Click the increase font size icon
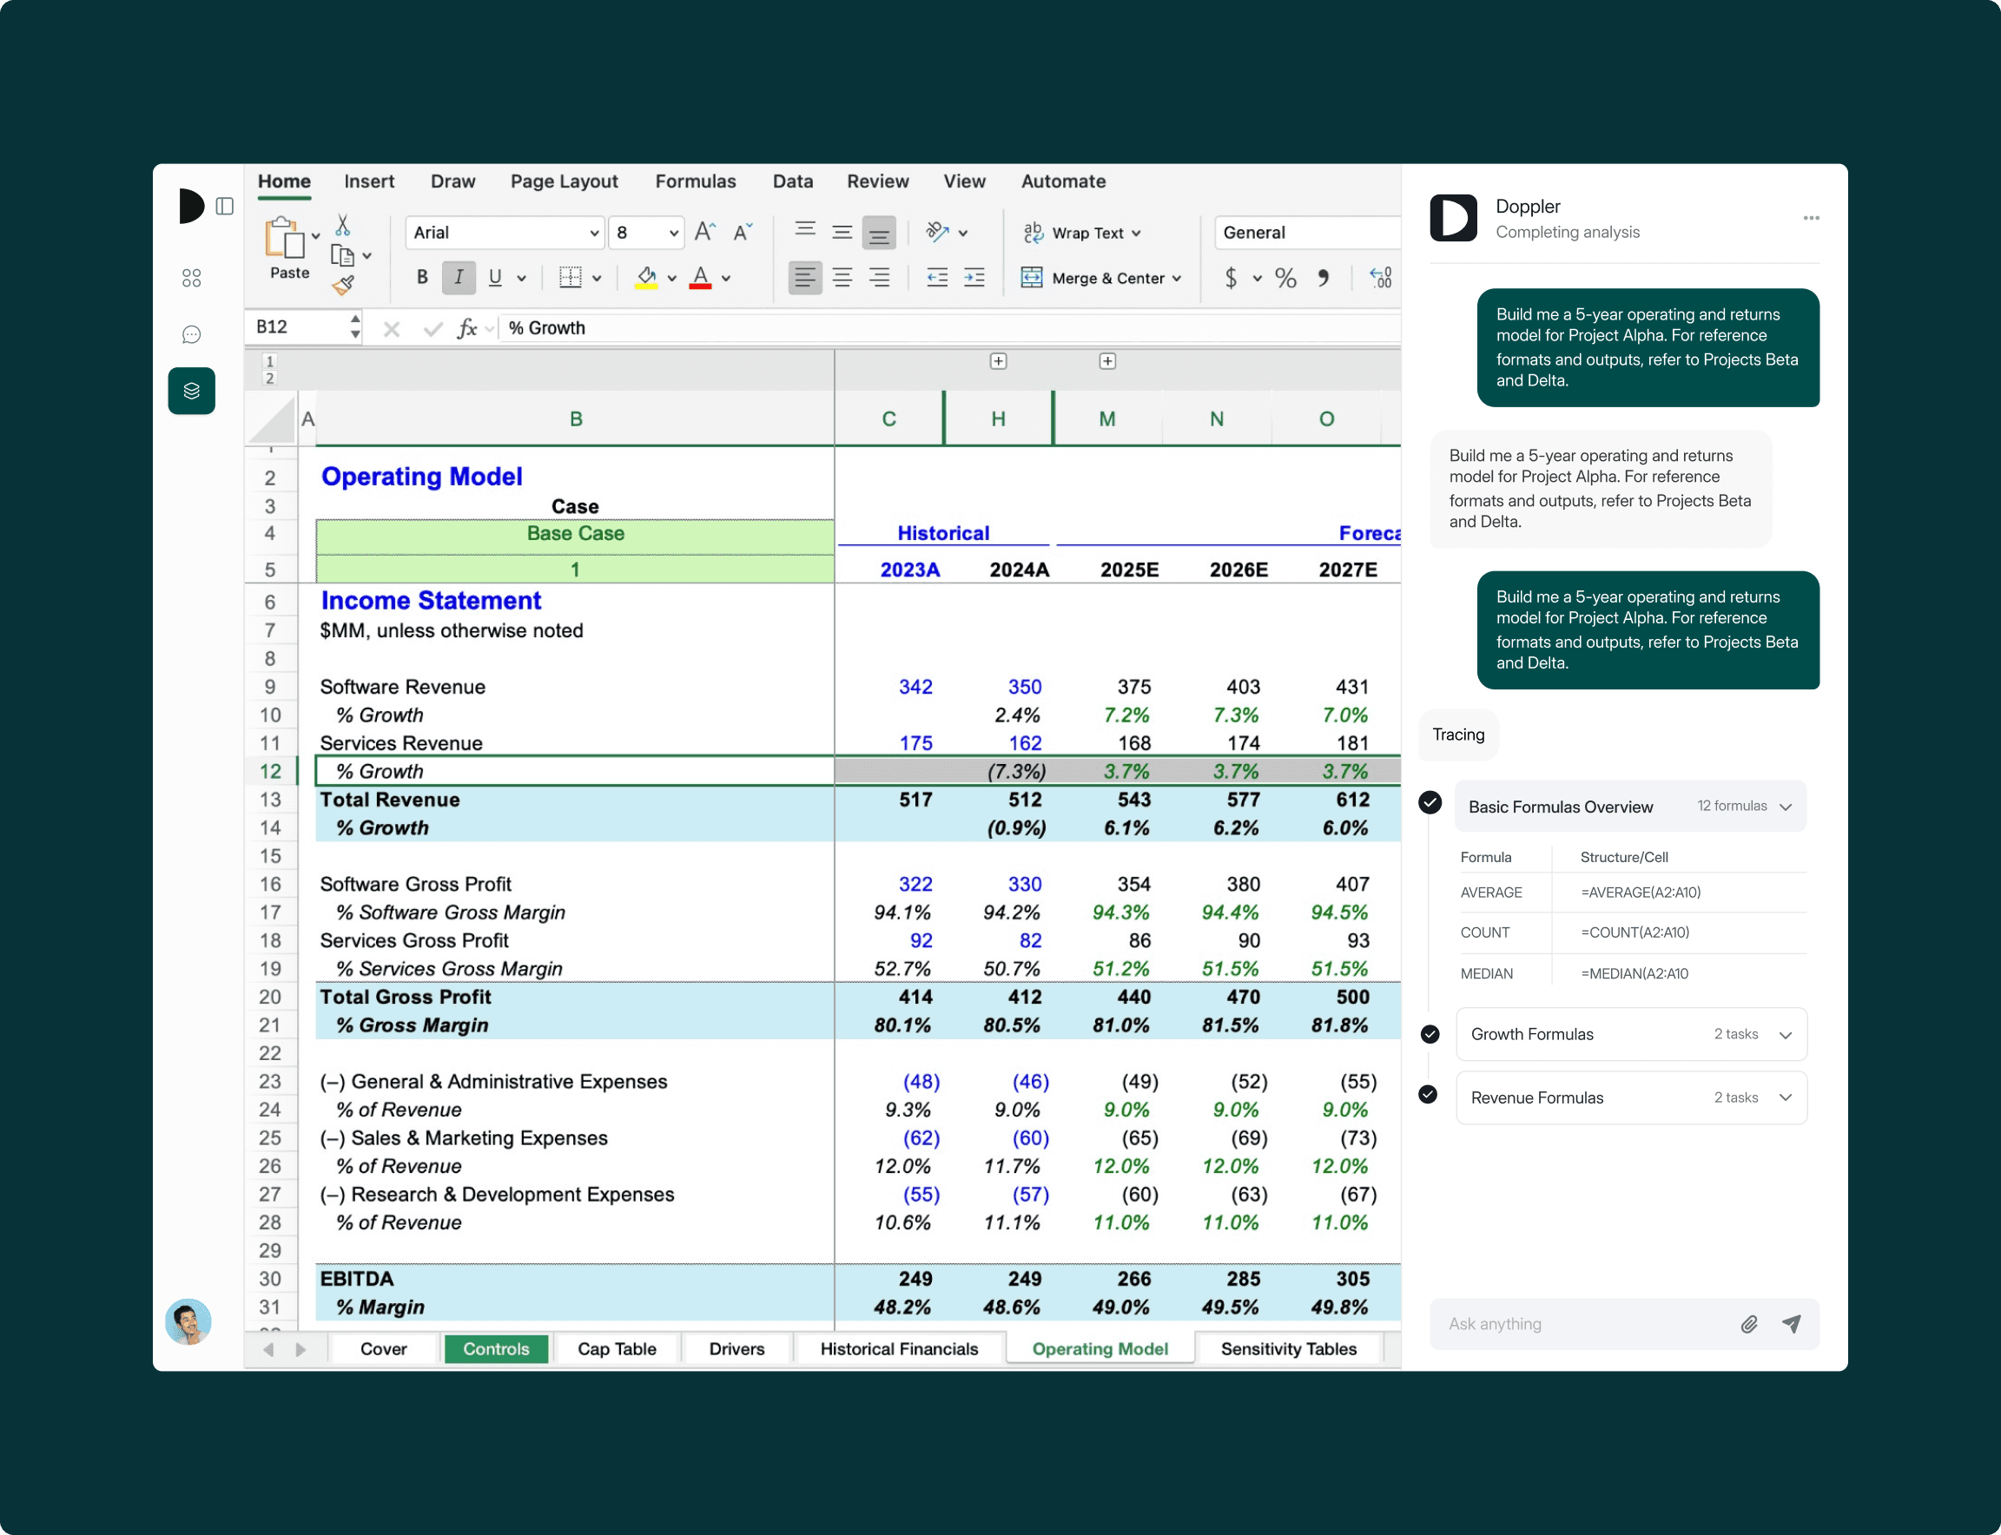 (x=703, y=232)
